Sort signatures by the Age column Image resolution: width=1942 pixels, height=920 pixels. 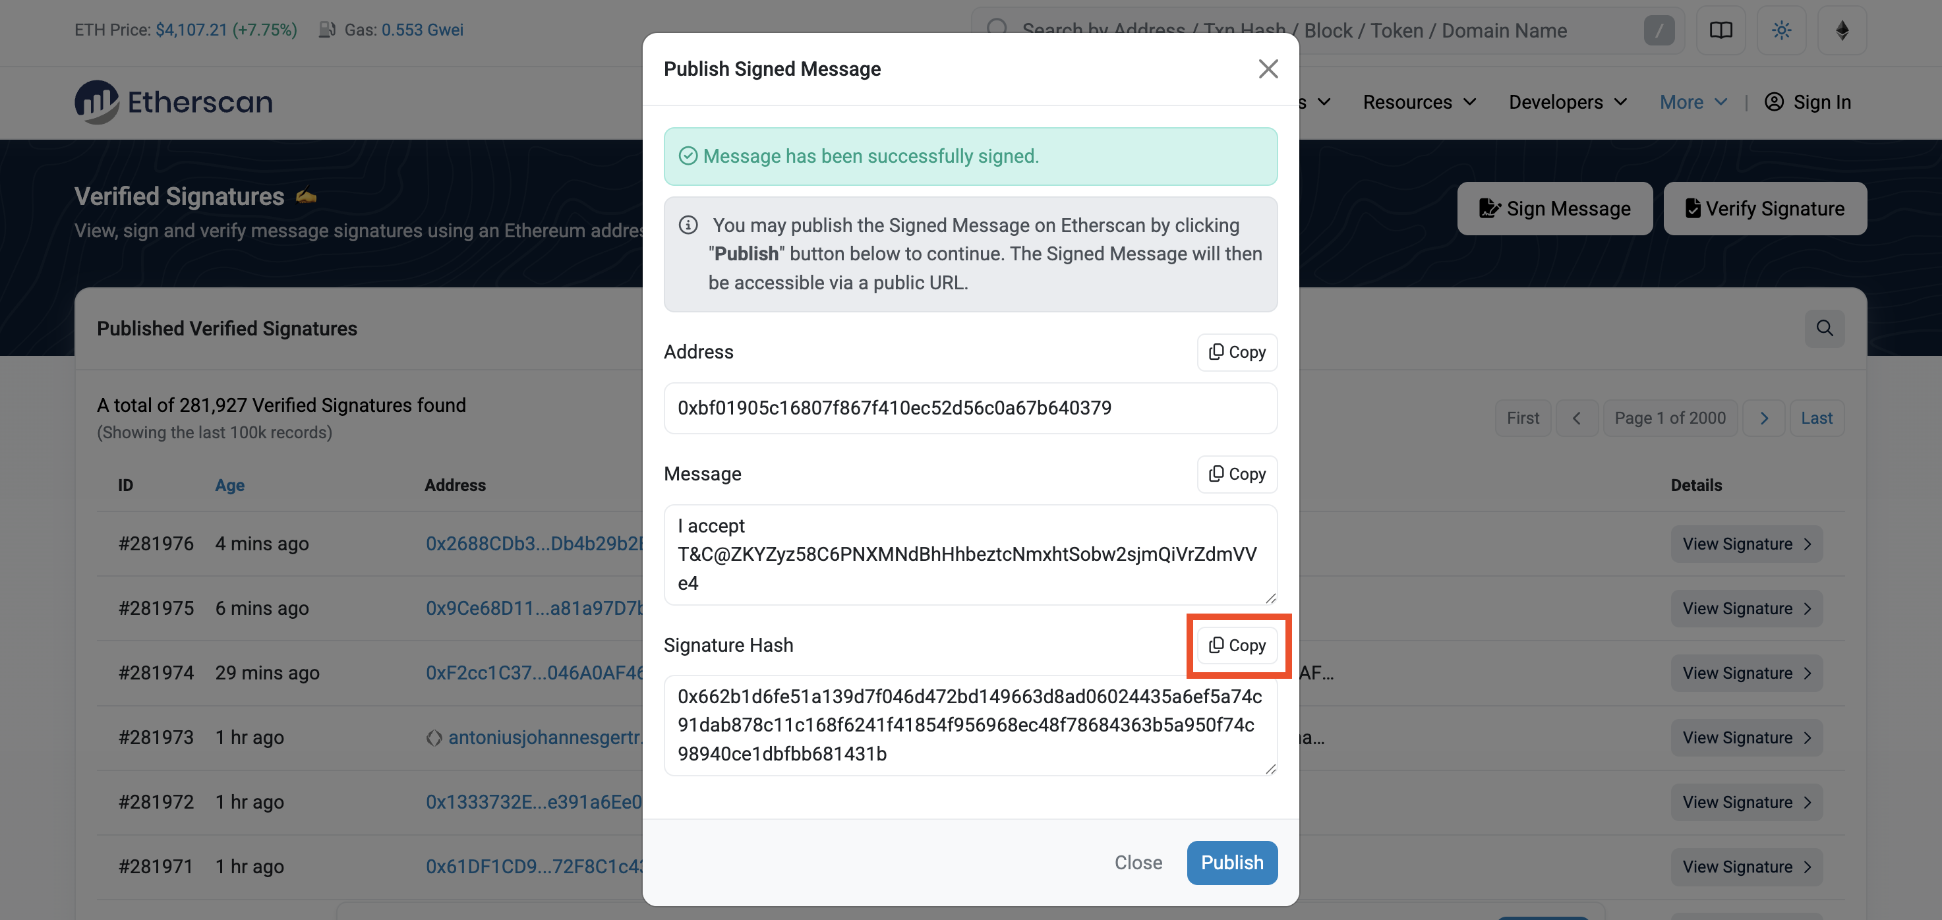229,485
